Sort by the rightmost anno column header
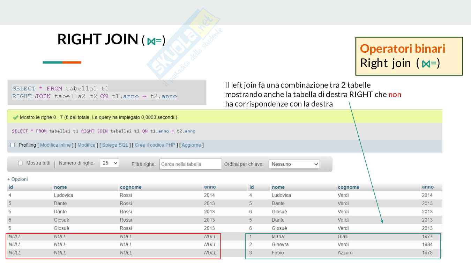This screenshot has height=265, width=471. click(x=427, y=187)
